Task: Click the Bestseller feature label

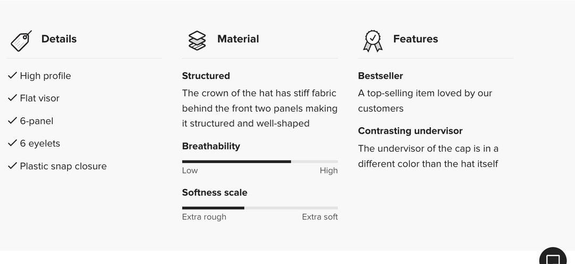Action: point(380,76)
